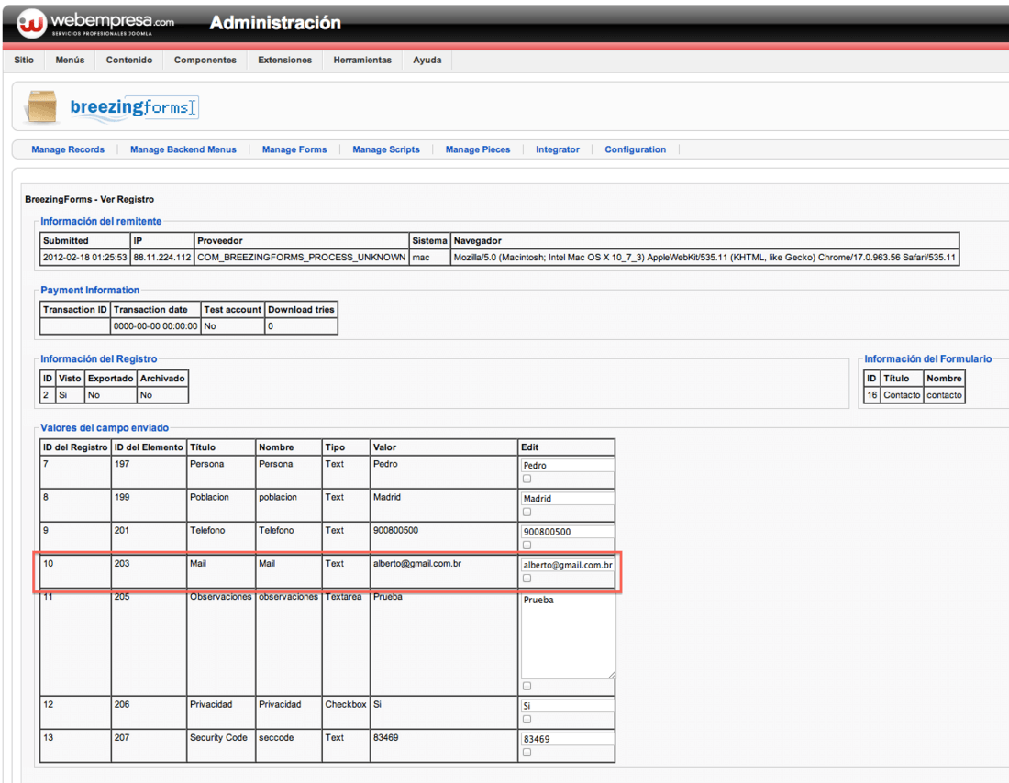Open the Sitio menu

click(24, 60)
